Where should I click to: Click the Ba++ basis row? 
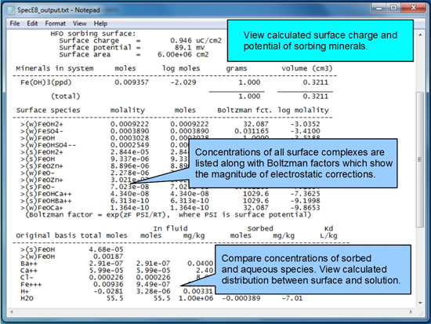[117, 264]
